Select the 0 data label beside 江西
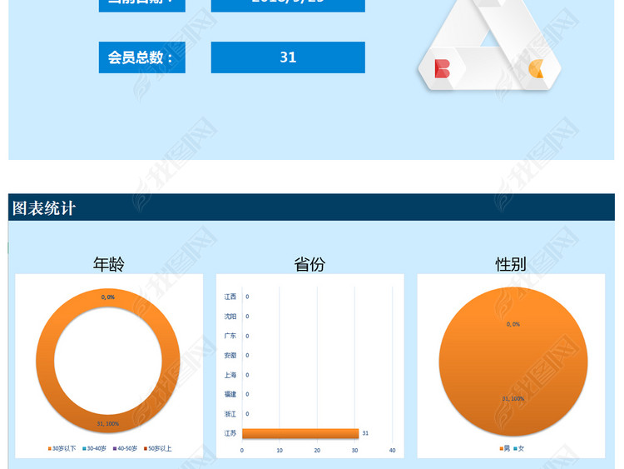The image size is (624, 469). pos(247,297)
